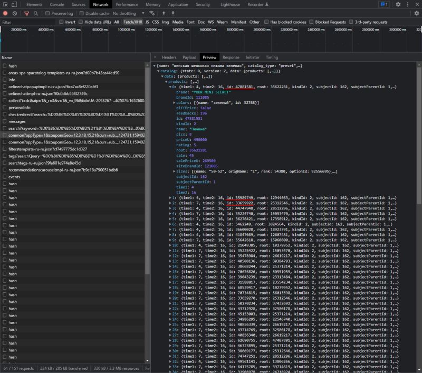Open network conditions wifi icon
Viewport: 422px width, 373px height.
click(152, 13)
